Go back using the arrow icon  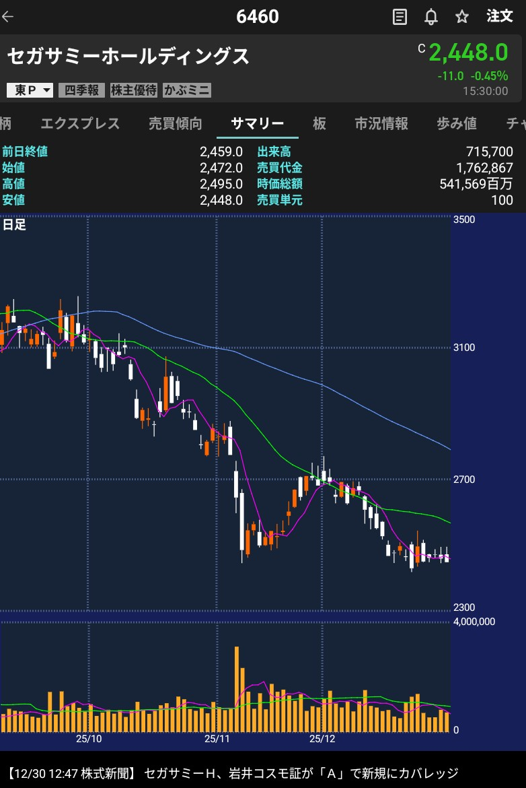pyautogui.click(x=7, y=17)
